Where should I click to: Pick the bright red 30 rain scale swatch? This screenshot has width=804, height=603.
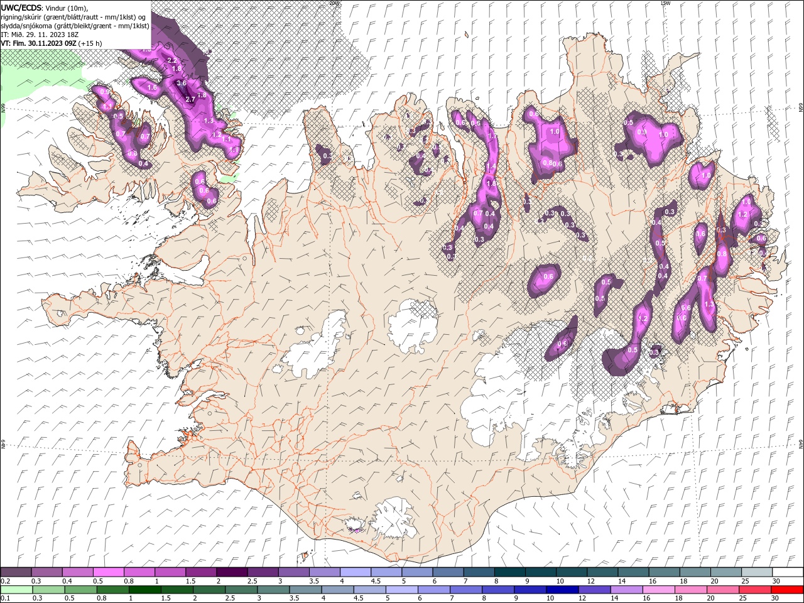pyautogui.click(x=787, y=590)
